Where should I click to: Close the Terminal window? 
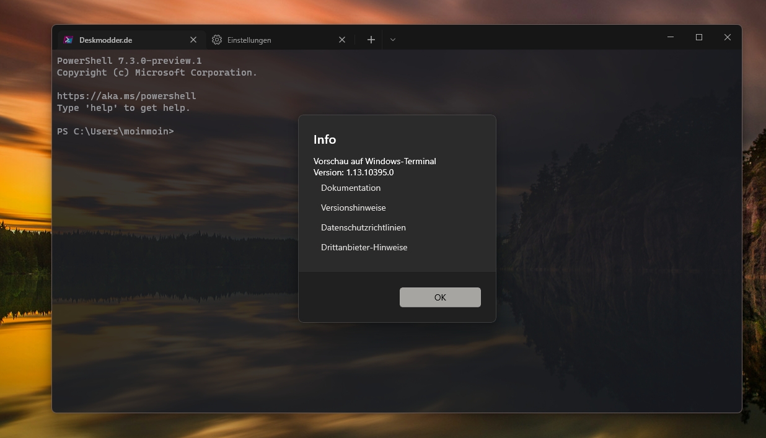728,37
